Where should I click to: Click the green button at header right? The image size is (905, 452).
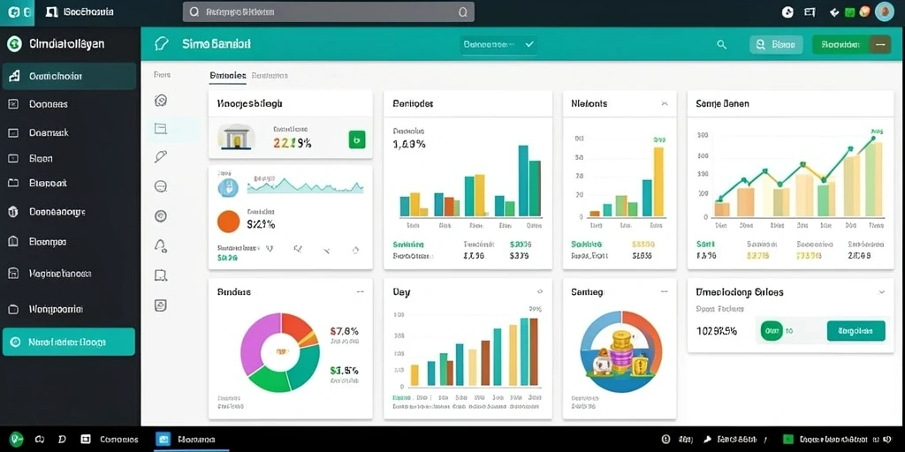click(x=851, y=44)
